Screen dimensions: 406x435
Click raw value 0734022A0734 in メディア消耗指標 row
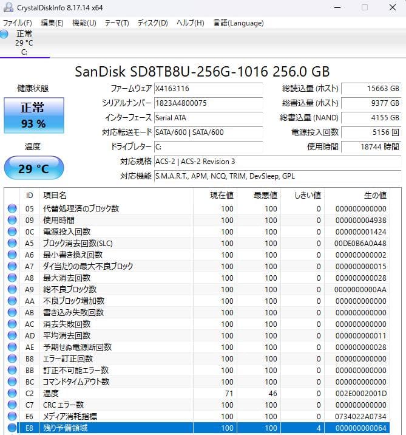(360, 416)
